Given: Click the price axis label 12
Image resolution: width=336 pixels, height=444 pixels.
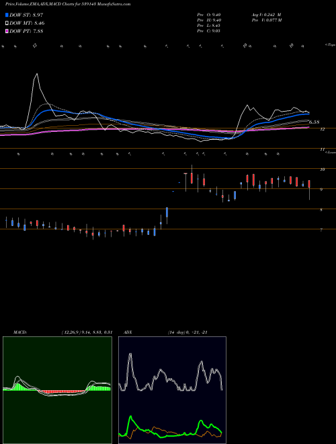Looking at the screenshot, I should (x=322, y=129).
